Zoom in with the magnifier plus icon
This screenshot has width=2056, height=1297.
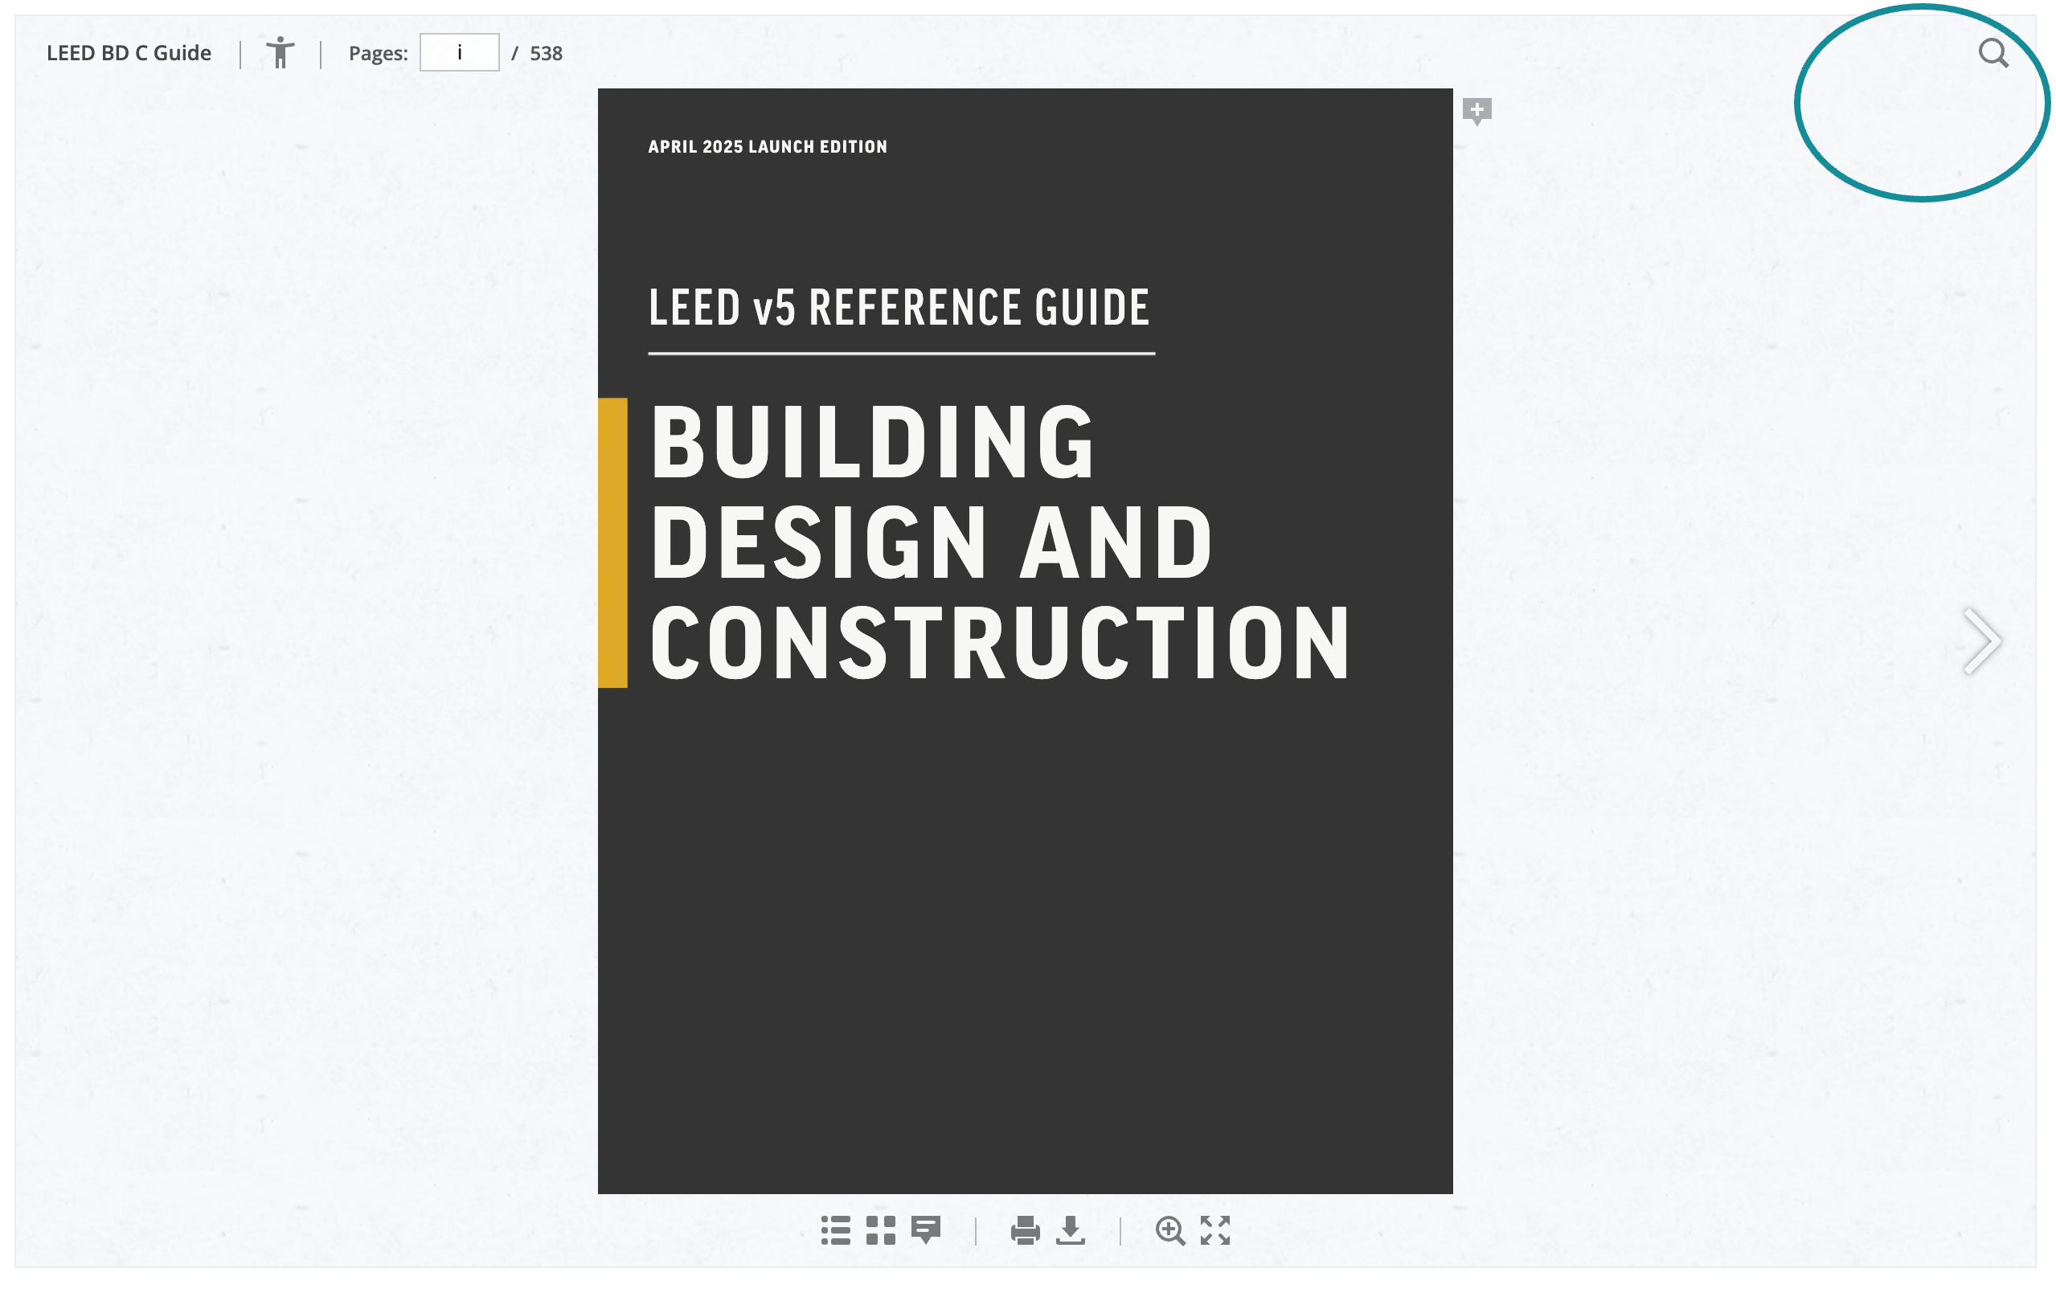click(1169, 1230)
